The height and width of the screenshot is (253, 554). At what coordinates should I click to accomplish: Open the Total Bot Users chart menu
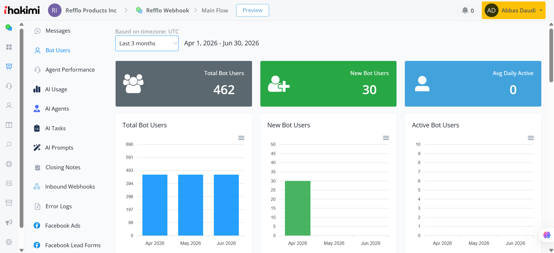[x=241, y=138]
